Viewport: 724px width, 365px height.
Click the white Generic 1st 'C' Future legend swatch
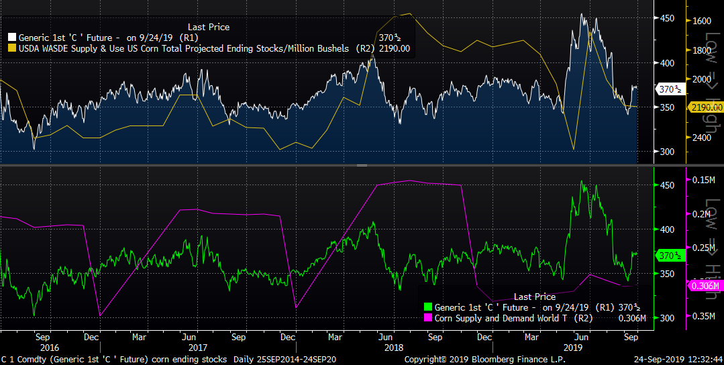click(x=11, y=38)
